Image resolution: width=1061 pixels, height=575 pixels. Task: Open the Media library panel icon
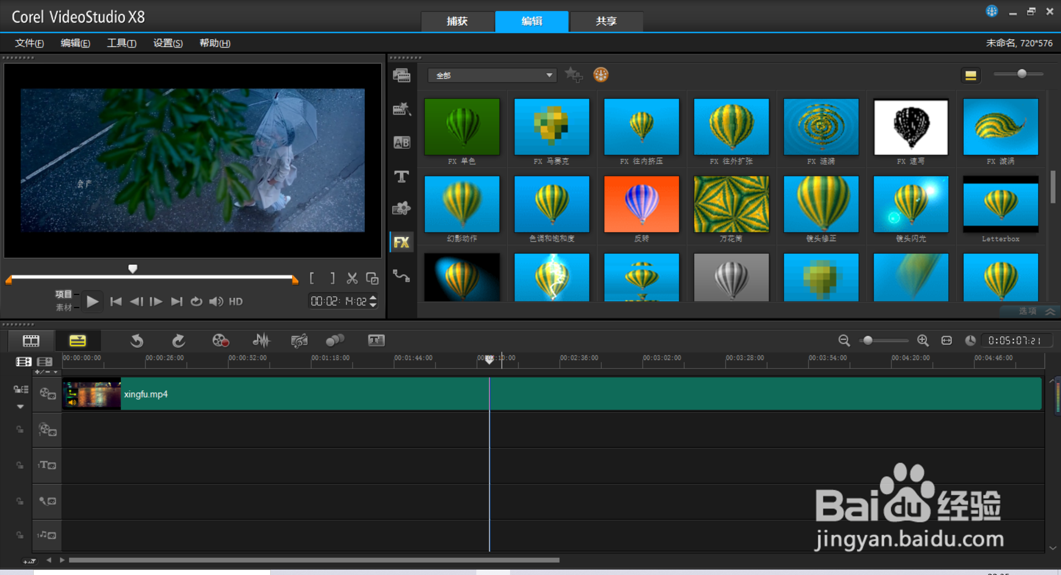coord(402,75)
